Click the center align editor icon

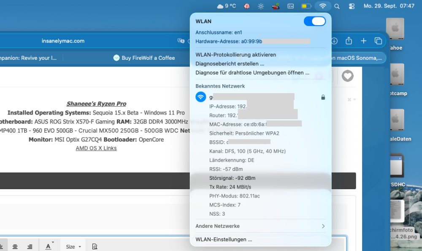click(x=15, y=246)
